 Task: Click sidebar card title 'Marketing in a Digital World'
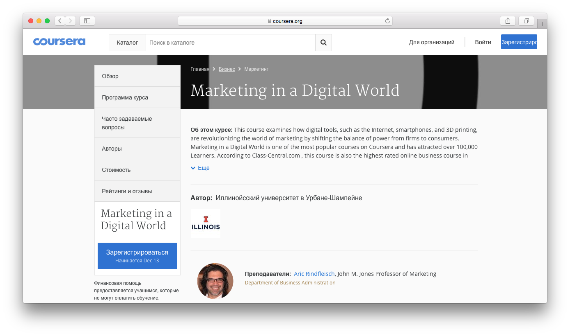136,219
